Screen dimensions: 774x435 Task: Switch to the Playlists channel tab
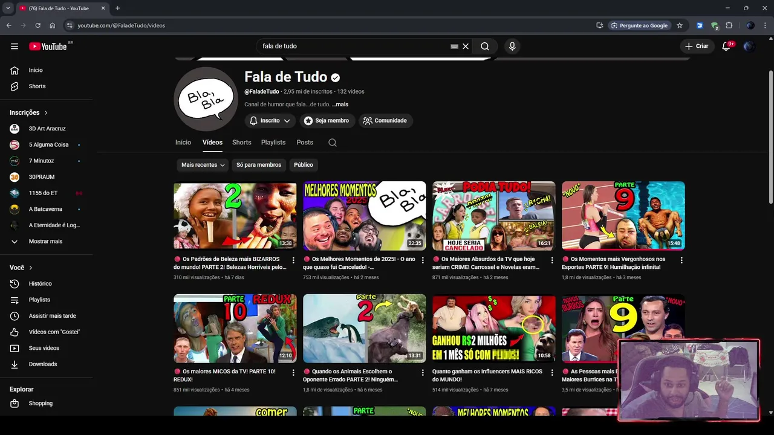click(x=273, y=143)
